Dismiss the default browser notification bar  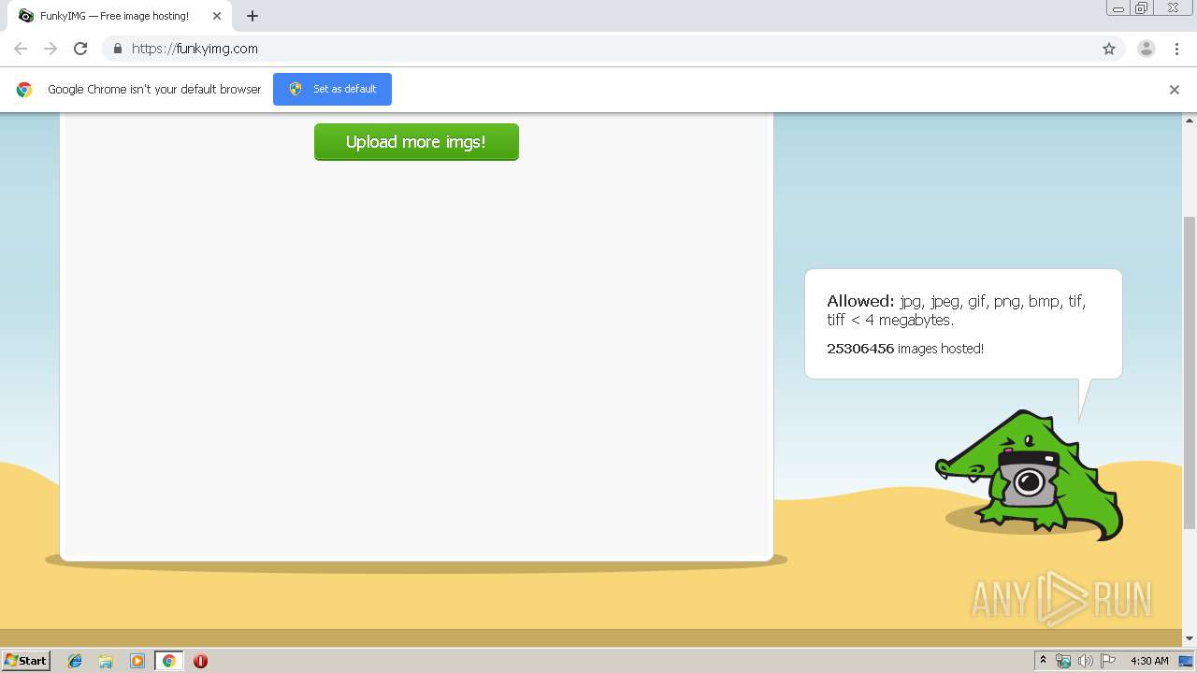(x=1174, y=90)
